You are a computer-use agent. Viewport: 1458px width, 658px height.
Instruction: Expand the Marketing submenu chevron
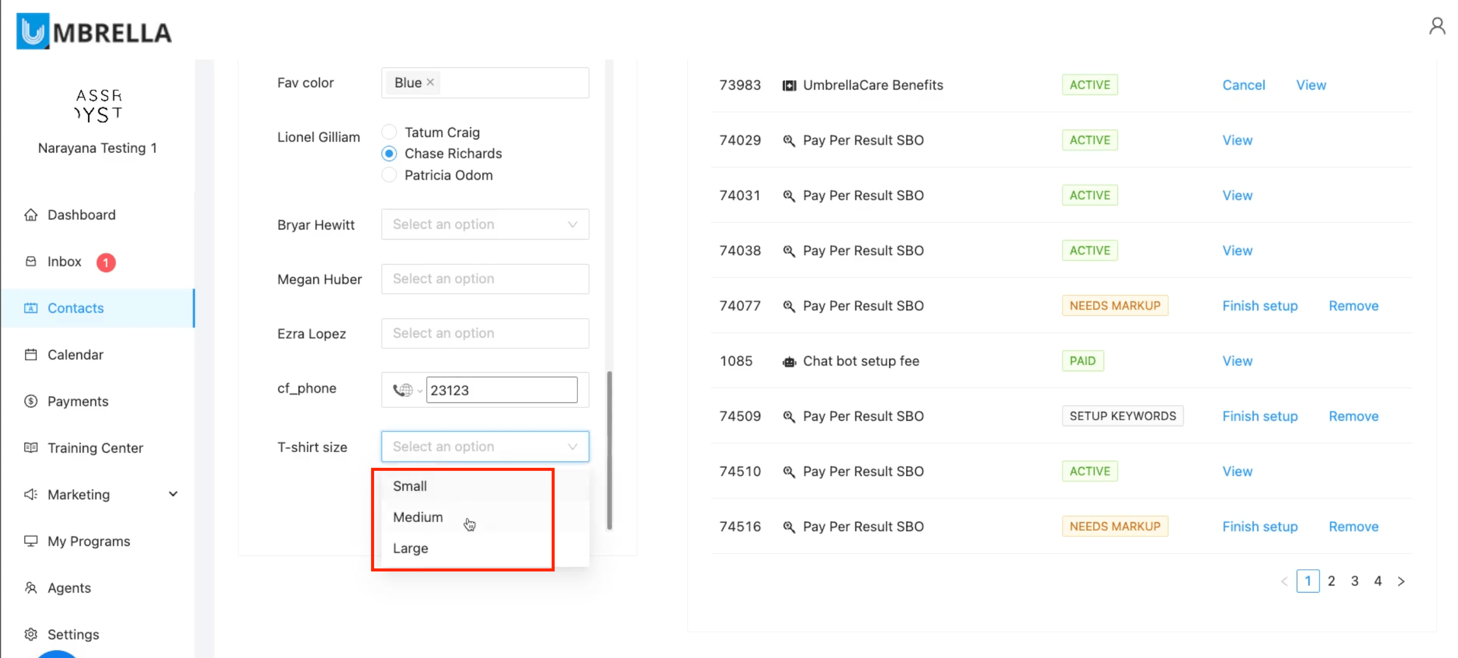[x=173, y=494]
